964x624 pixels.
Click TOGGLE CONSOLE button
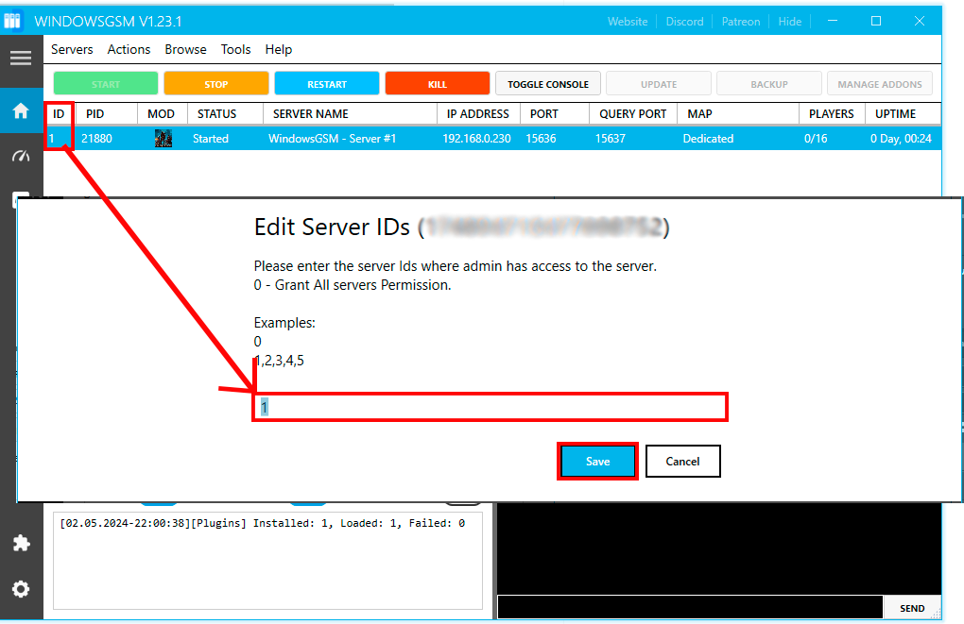point(548,83)
